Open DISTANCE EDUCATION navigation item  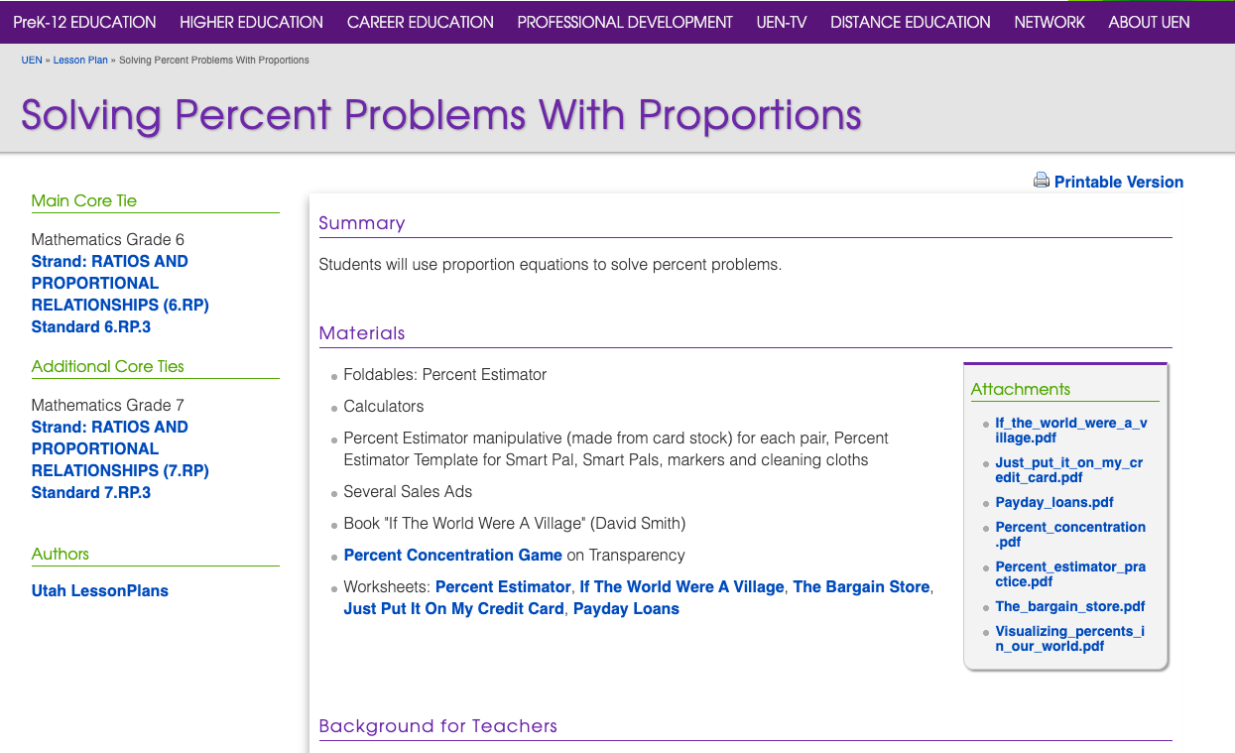tap(910, 22)
